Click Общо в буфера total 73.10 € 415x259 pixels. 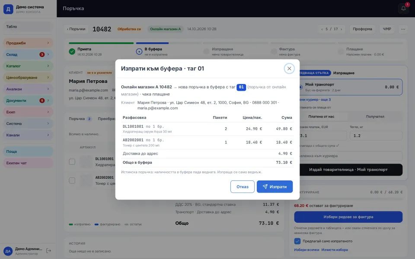[284, 163]
